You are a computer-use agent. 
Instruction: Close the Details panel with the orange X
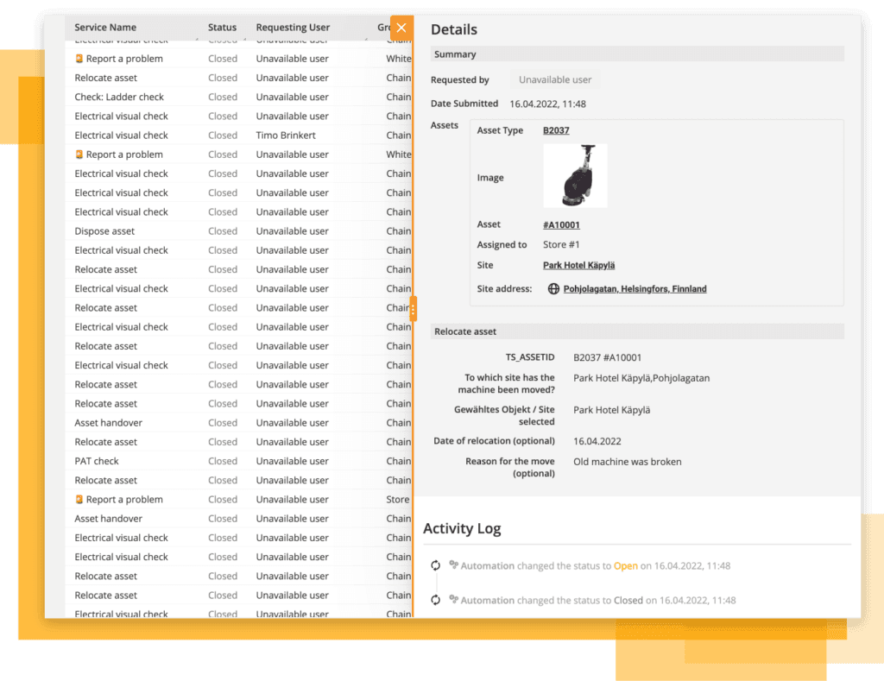[x=401, y=28]
